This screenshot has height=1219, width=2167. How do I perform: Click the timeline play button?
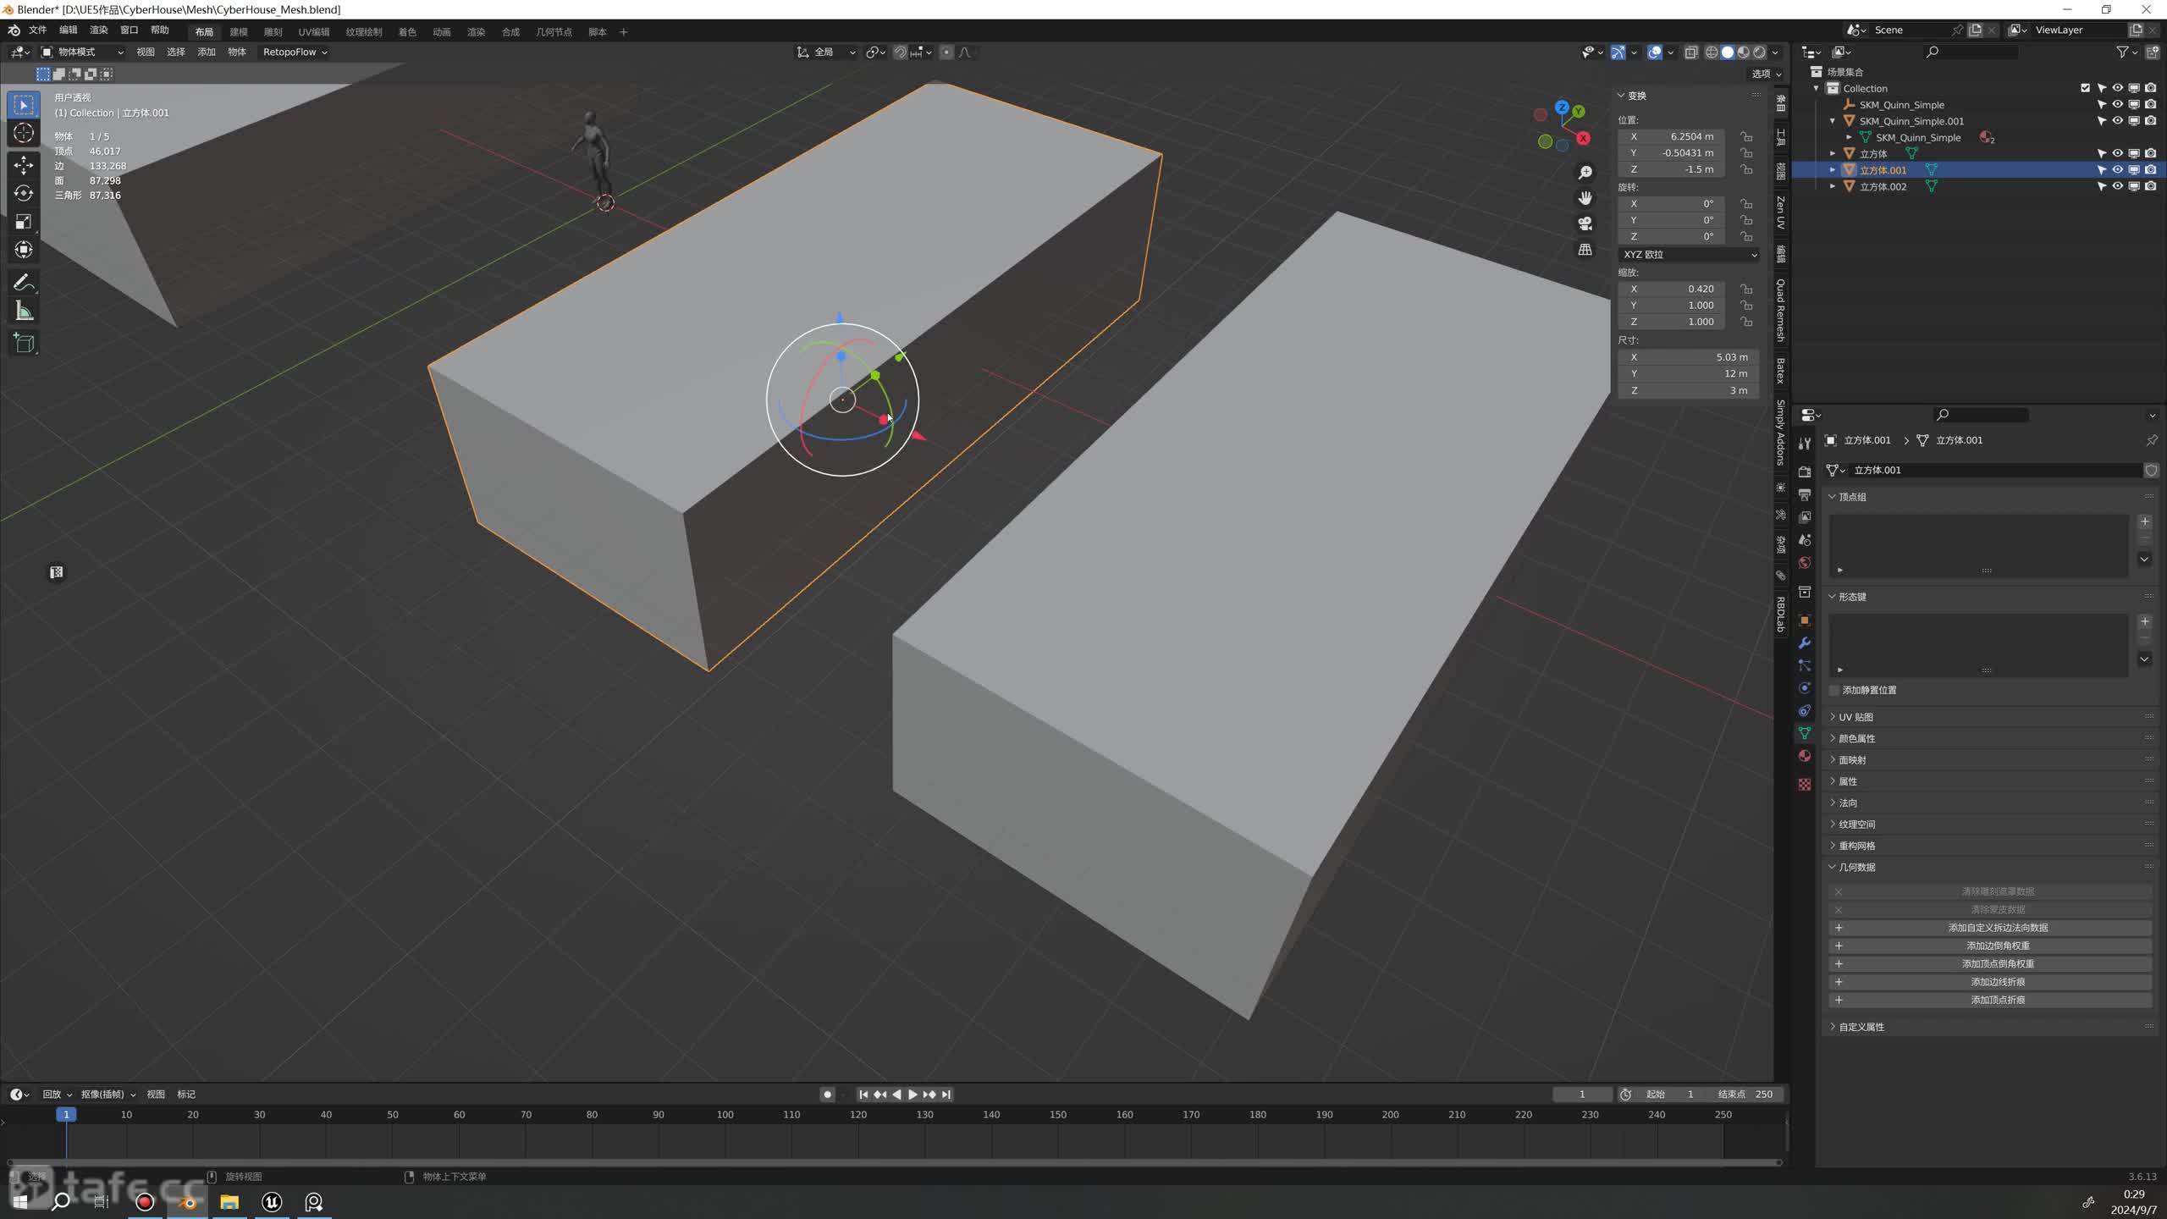click(913, 1095)
